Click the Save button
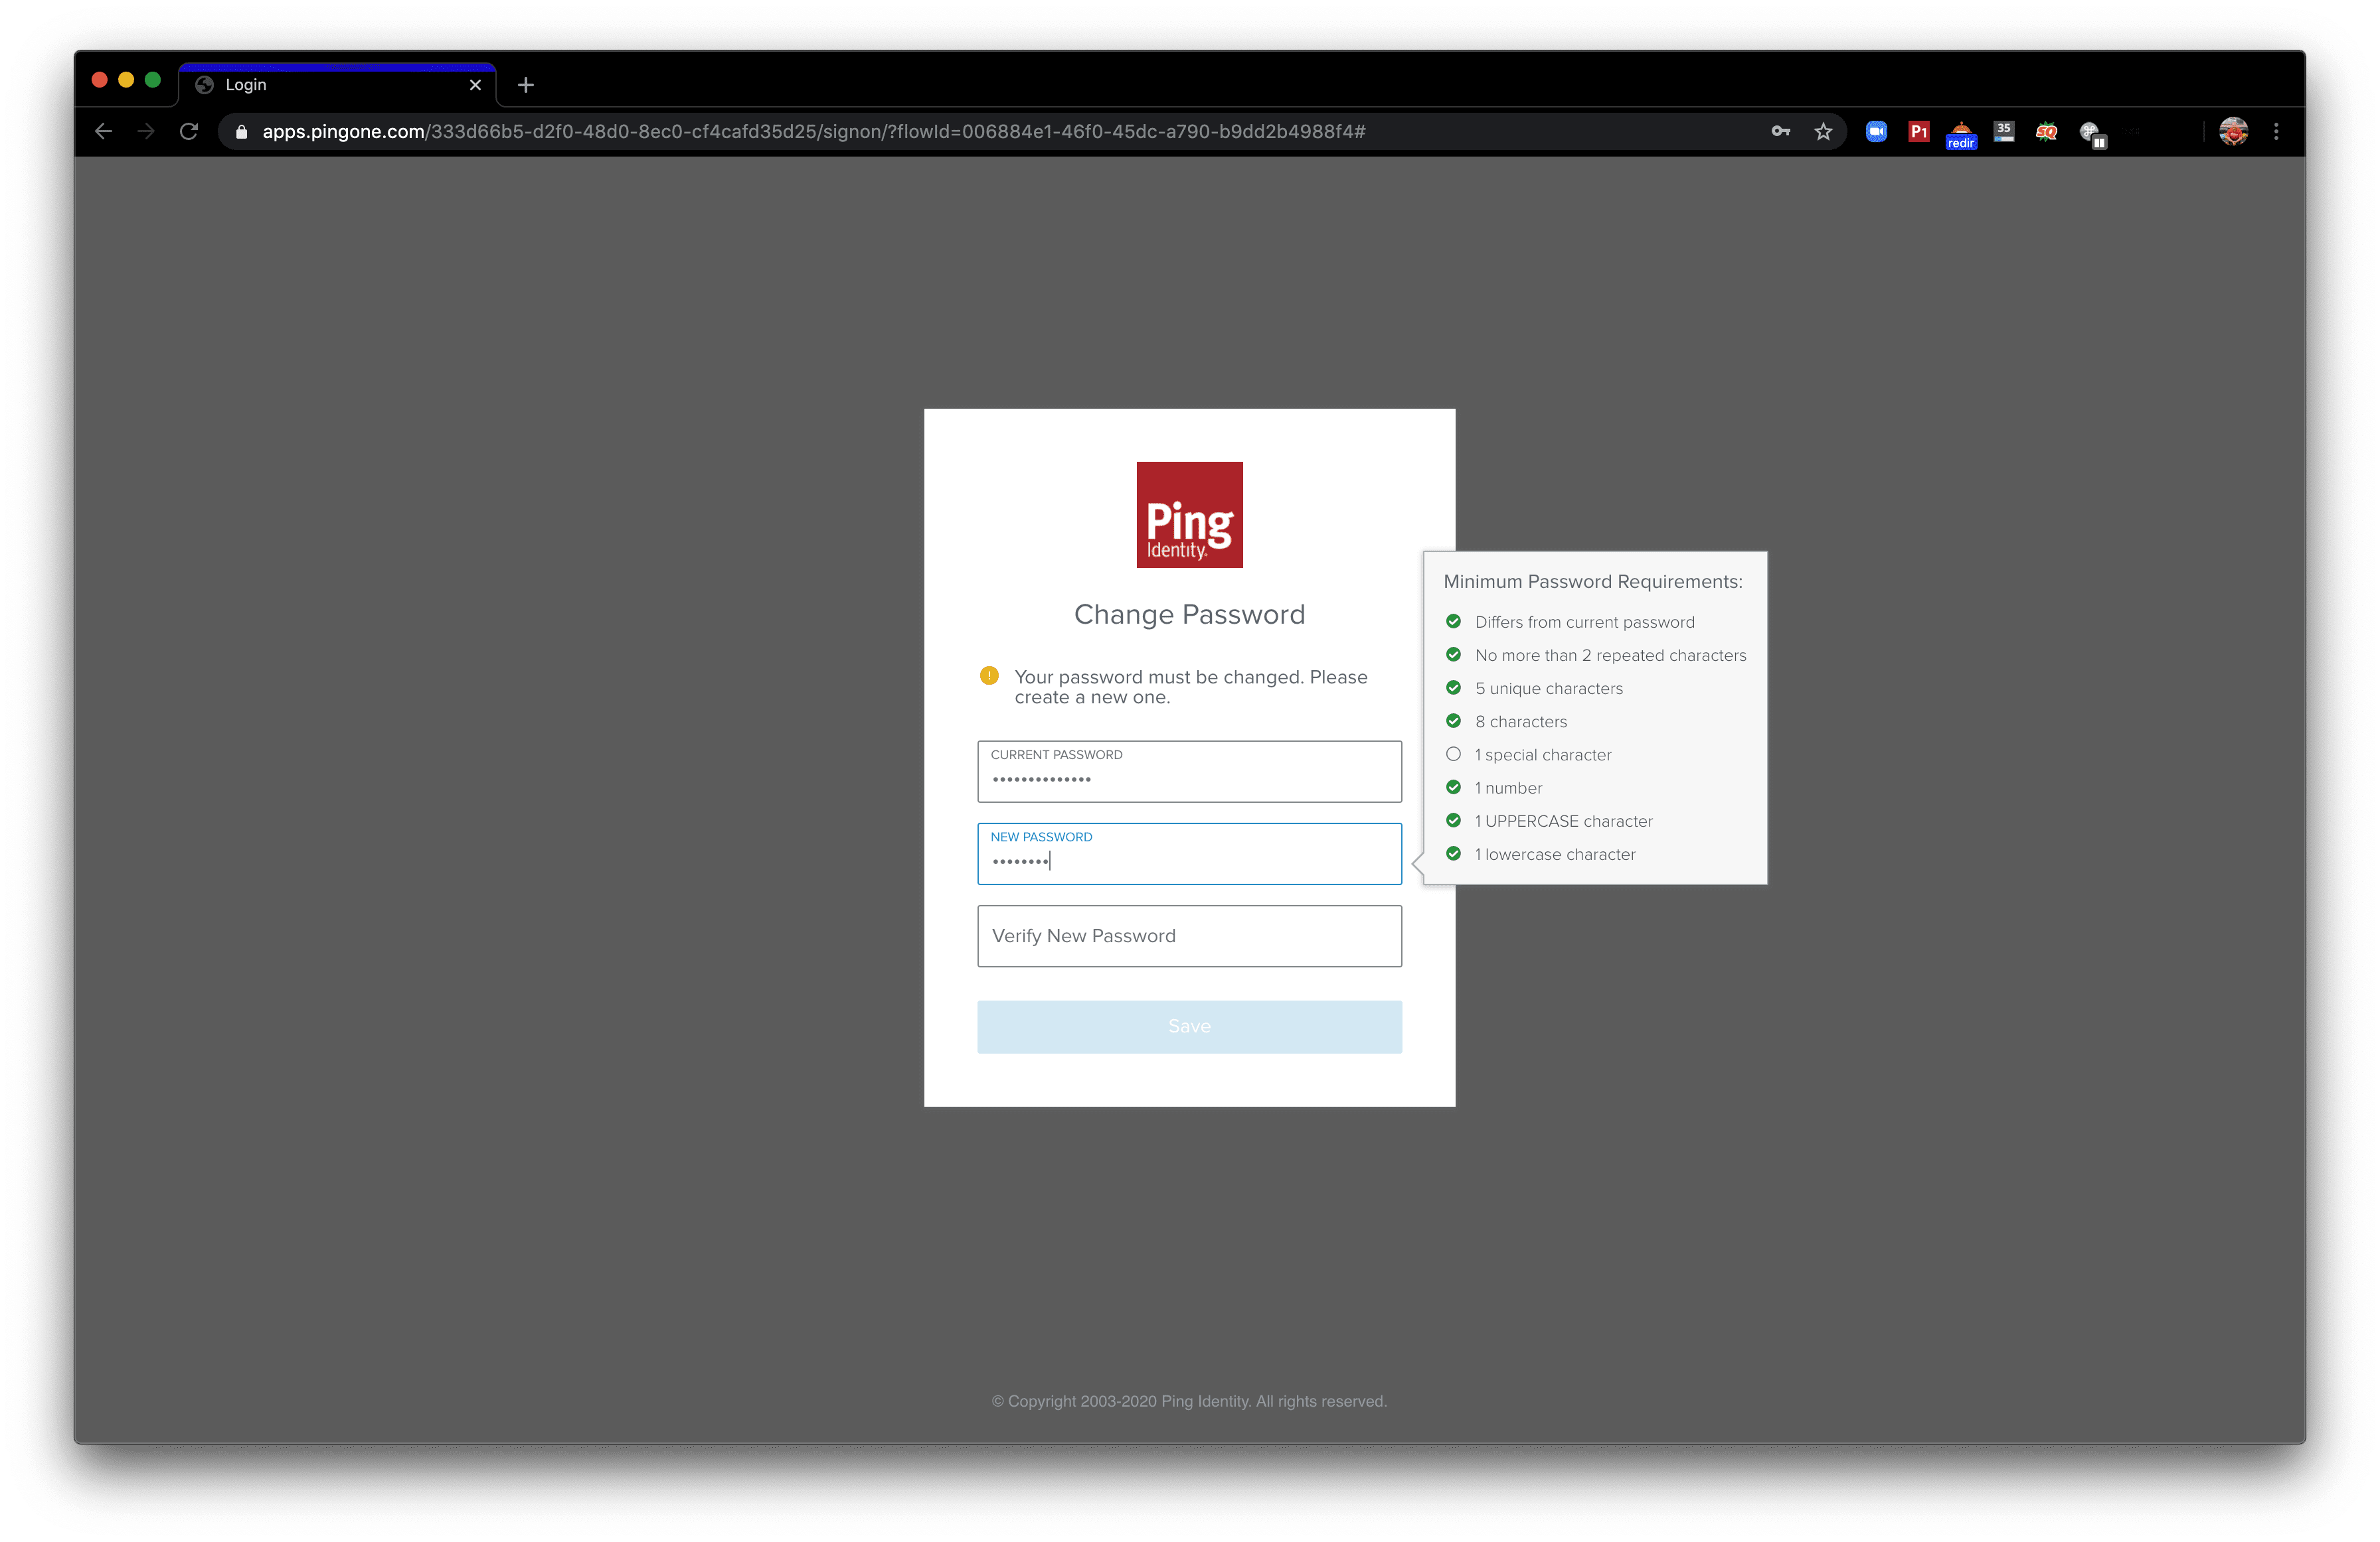Screen dimensions: 2380x1542 (x=1189, y=1026)
